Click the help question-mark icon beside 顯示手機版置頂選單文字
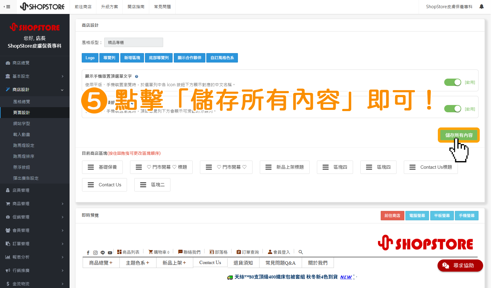Viewport: 491px width, 288px height. pyautogui.click(x=136, y=76)
